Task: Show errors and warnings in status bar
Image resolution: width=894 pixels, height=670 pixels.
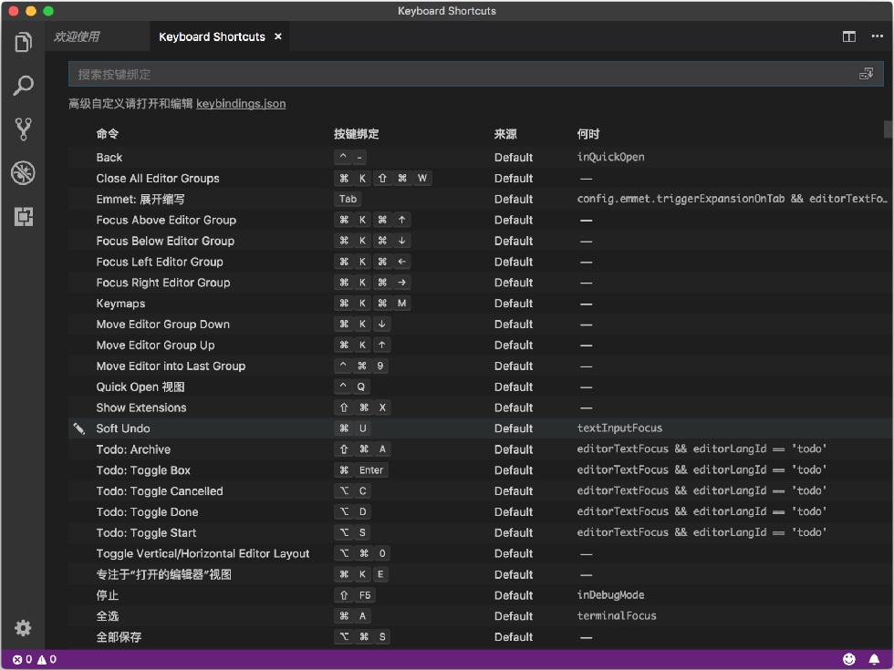Action: 35,659
